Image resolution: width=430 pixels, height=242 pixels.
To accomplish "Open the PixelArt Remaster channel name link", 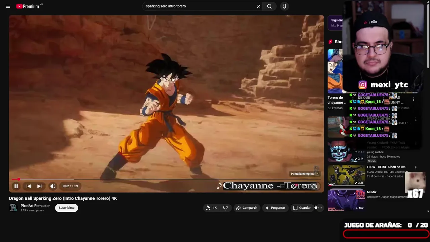I will point(35,206).
